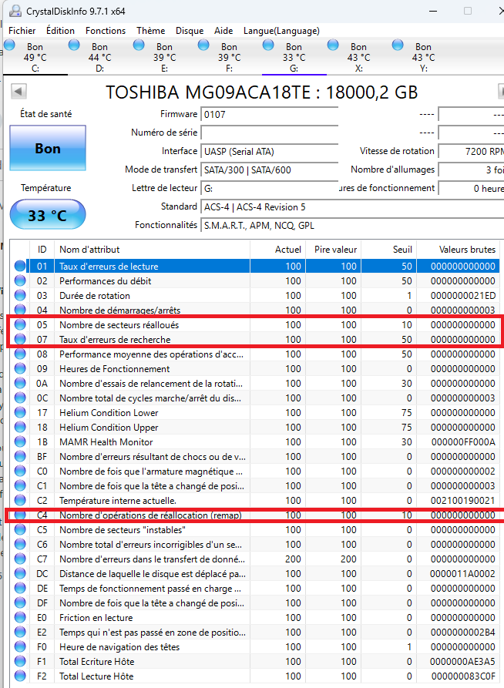Click the Mode de transfert field
This screenshot has width=504, height=688.
pyautogui.click(x=269, y=169)
